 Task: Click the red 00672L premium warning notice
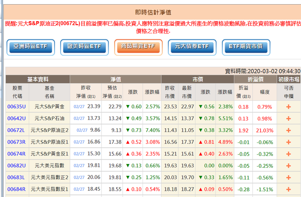click(153, 27)
